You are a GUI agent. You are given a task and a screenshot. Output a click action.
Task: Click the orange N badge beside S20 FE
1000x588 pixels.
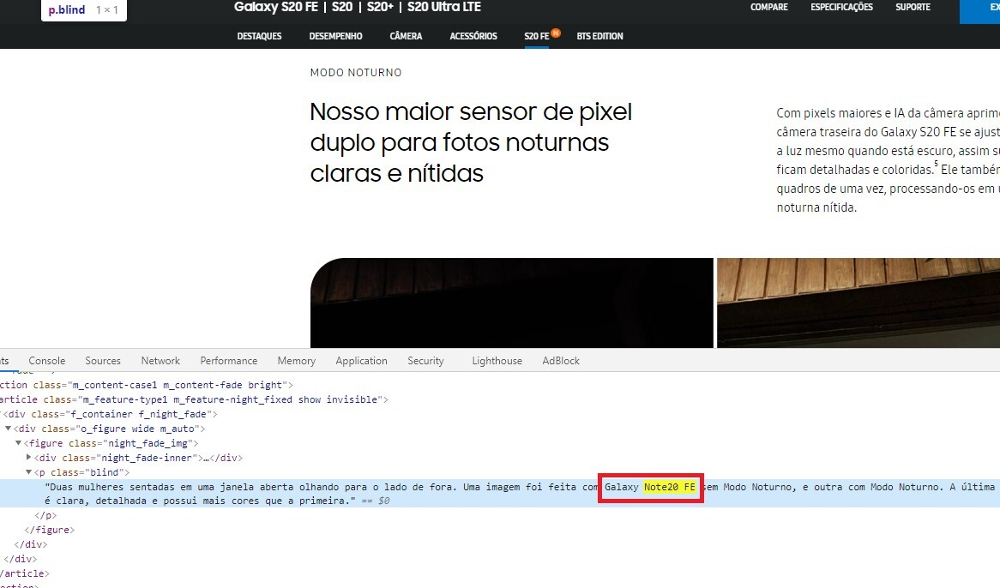[556, 33]
